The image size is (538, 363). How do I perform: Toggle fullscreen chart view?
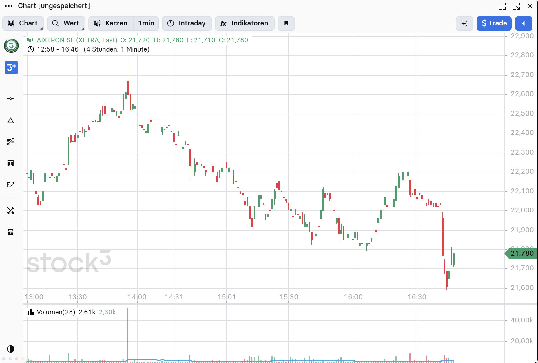502,6
